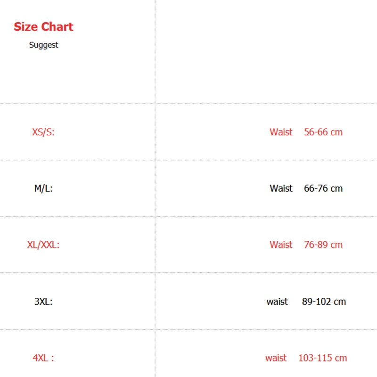
Task: Select the XS/S: size label
Action: 43,132
